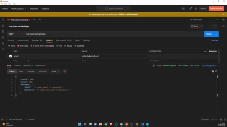This screenshot has width=227, height=127.
Task: Click the Bulk Edit link
Action: [213, 51]
